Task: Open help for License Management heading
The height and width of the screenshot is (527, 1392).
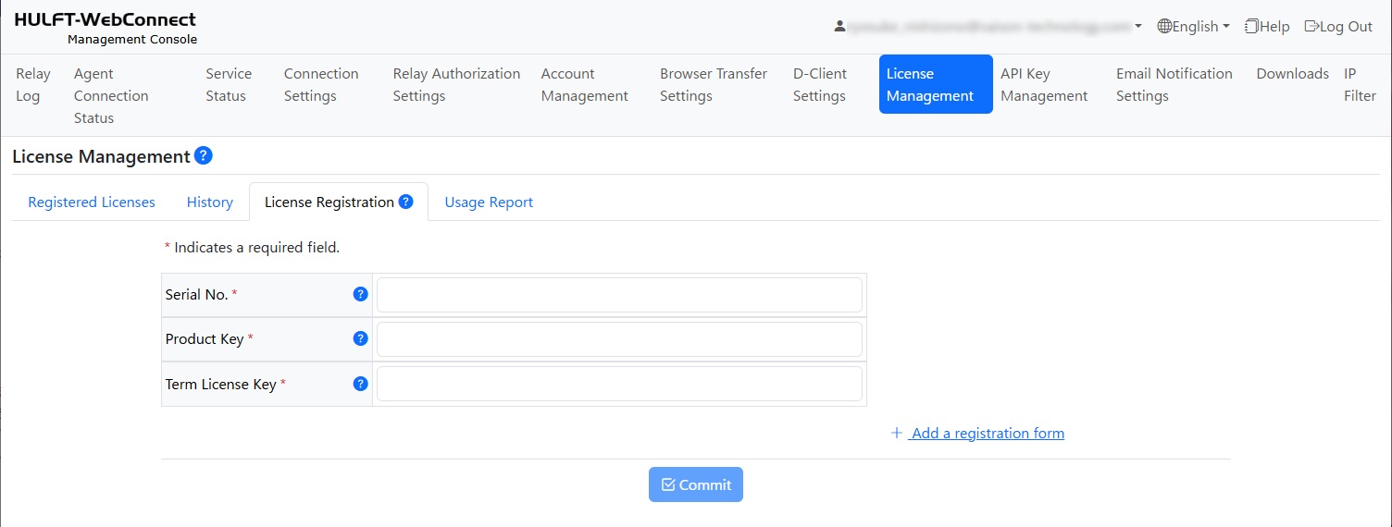Action: click(204, 155)
